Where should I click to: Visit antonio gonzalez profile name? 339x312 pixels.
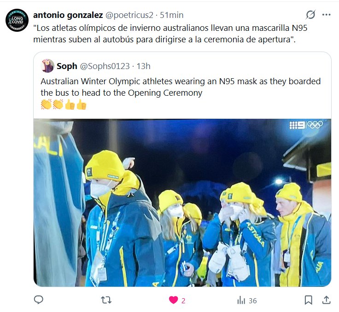68,15
